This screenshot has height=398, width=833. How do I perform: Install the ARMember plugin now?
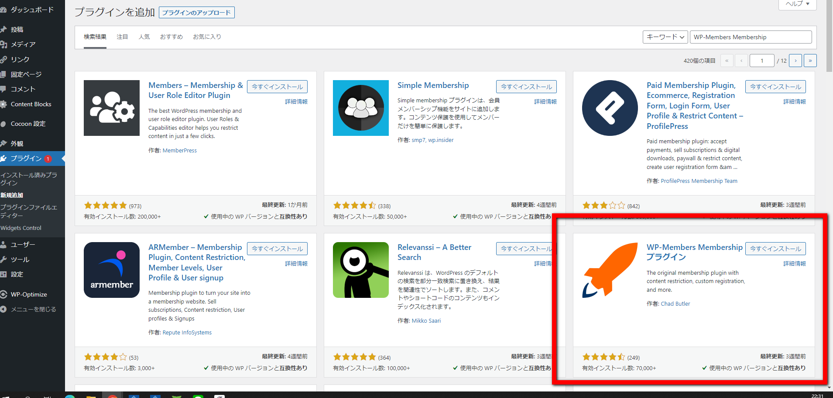coord(277,249)
